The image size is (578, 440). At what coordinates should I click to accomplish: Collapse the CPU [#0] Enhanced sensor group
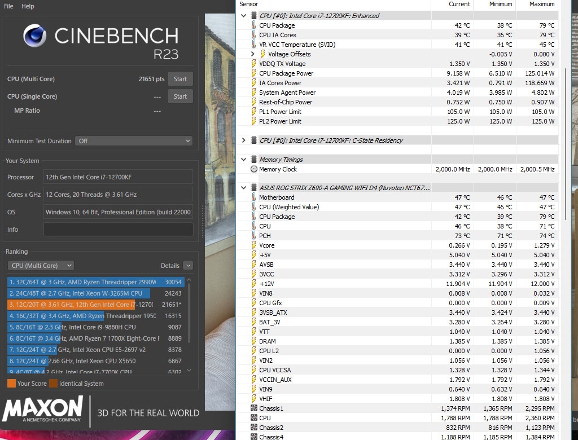243,16
